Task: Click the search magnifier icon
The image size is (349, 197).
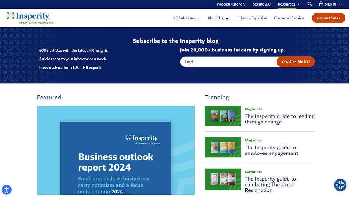Action: click(x=310, y=4)
